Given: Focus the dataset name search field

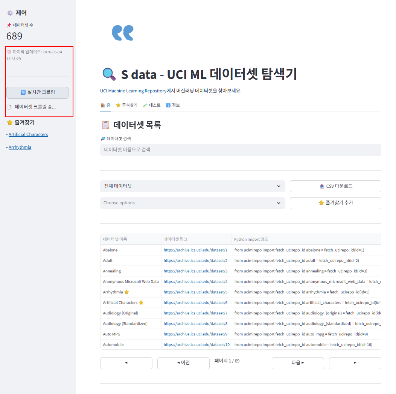Looking at the screenshot, I should [241, 149].
